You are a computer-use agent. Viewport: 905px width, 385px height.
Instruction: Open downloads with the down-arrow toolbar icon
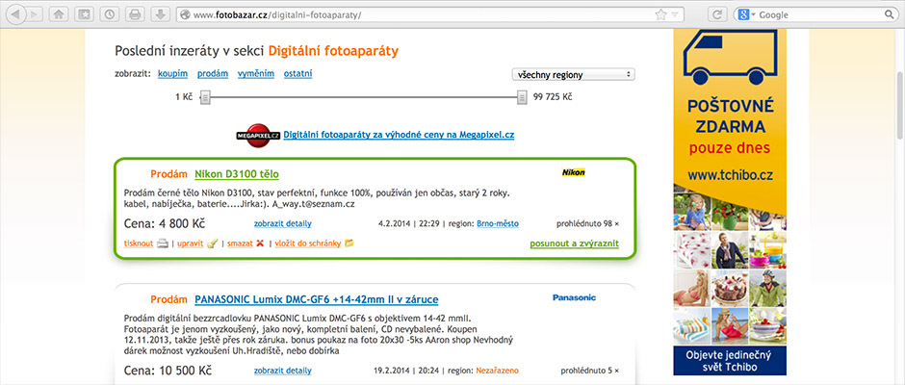(x=161, y=14)
